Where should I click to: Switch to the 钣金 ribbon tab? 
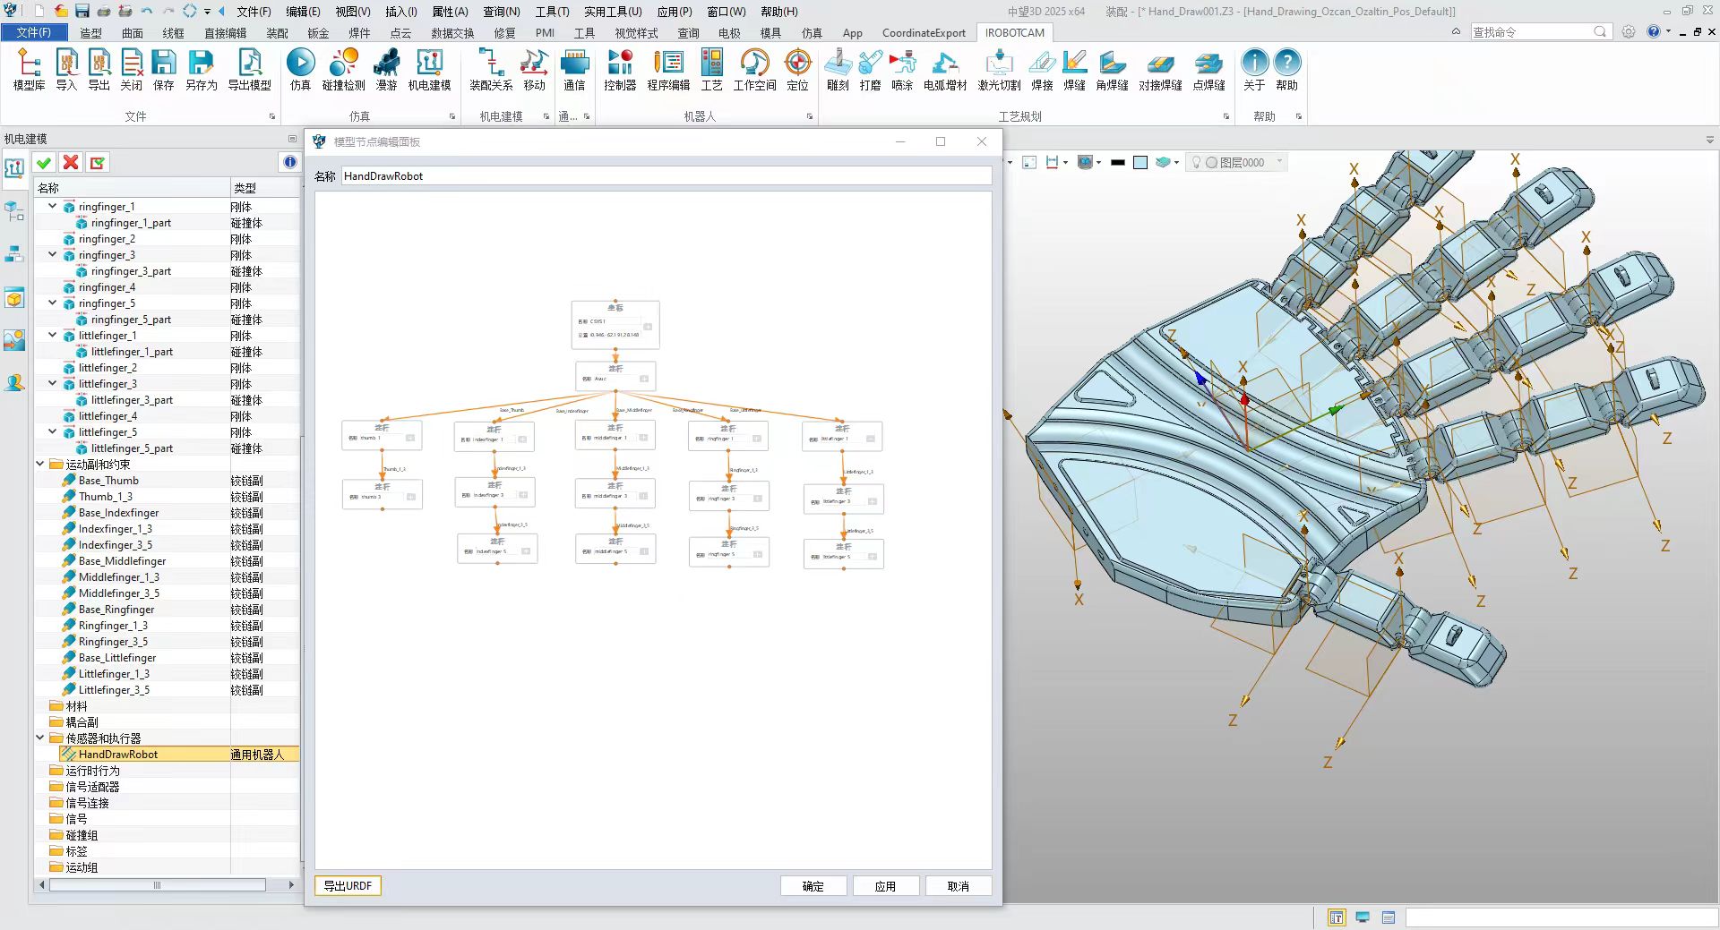pyautogui.click(x=318, y=33)
